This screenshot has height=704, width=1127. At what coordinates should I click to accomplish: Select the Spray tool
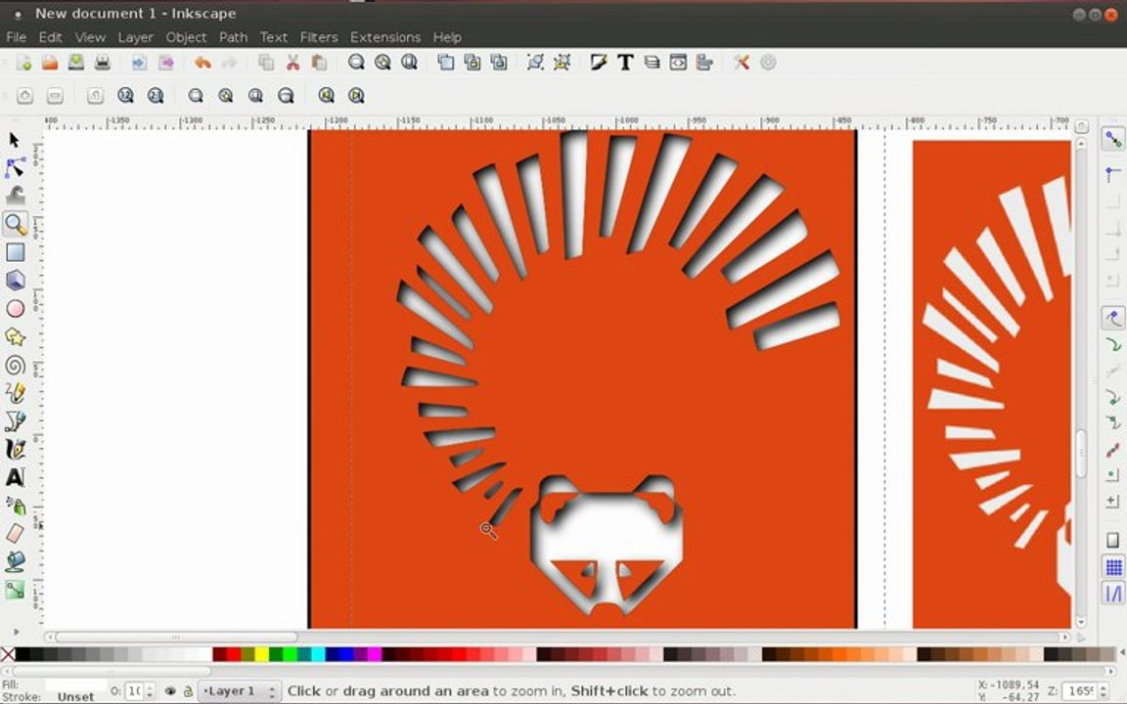[x=15, y=506]
